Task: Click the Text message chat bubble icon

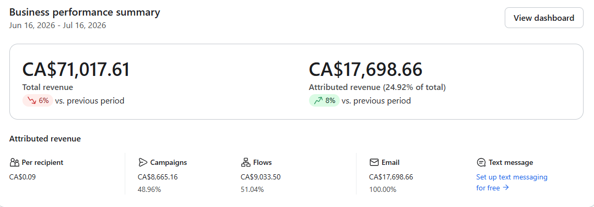Action: coord(481,162)
